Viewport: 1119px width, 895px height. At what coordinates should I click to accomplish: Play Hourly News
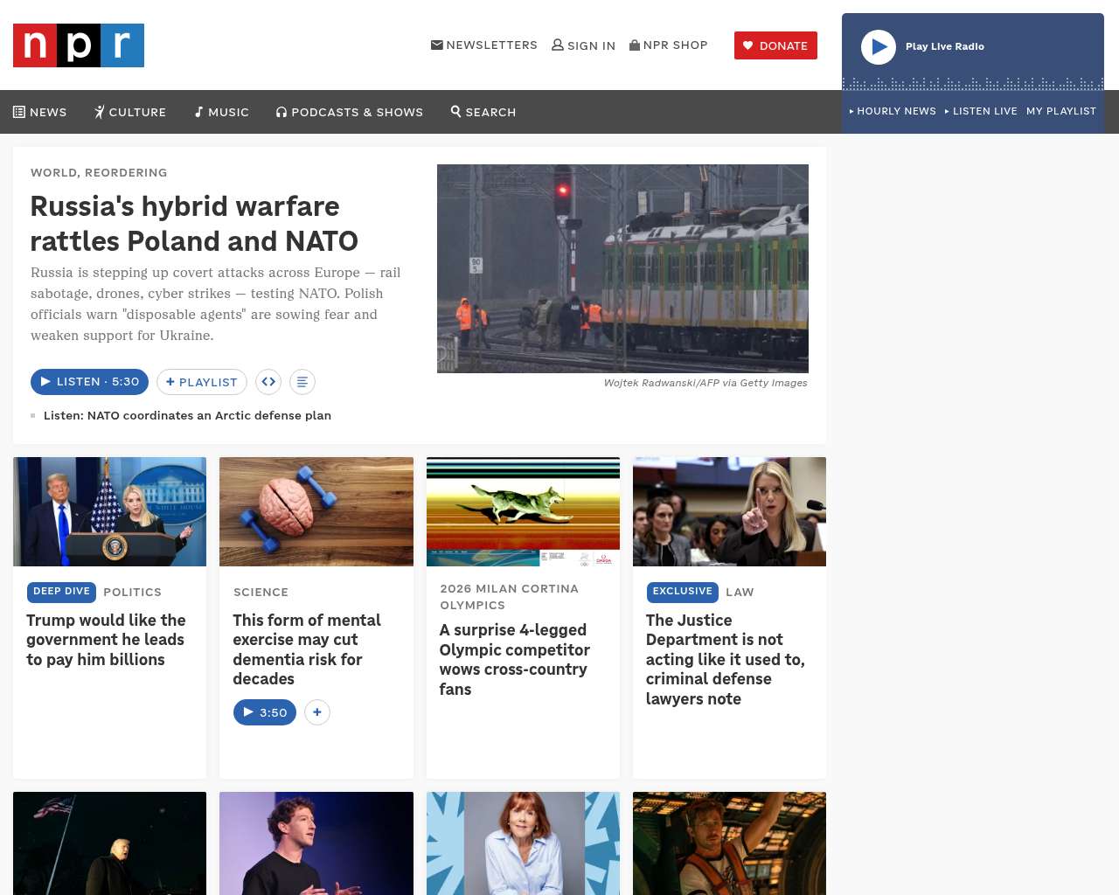point(893,111)
